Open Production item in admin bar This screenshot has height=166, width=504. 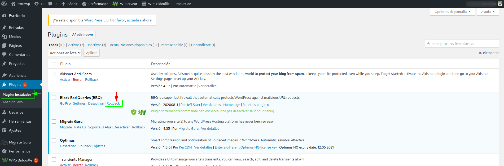pyautogui.click(x=183, y=4)
